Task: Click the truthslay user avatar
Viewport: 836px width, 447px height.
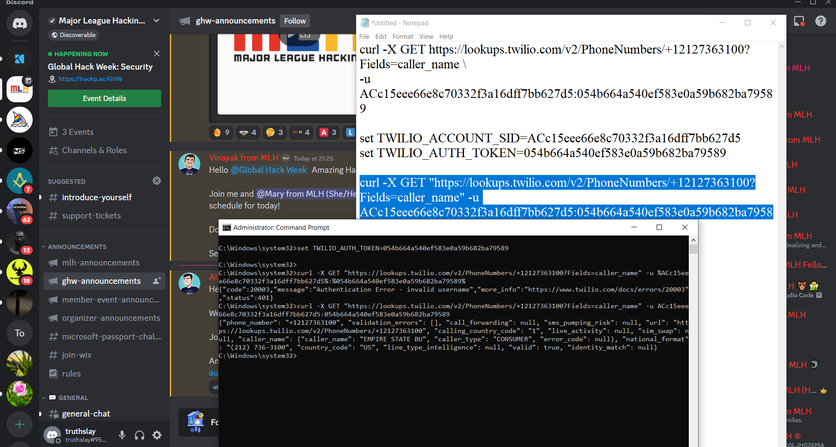Action: [x=52, y=435]
